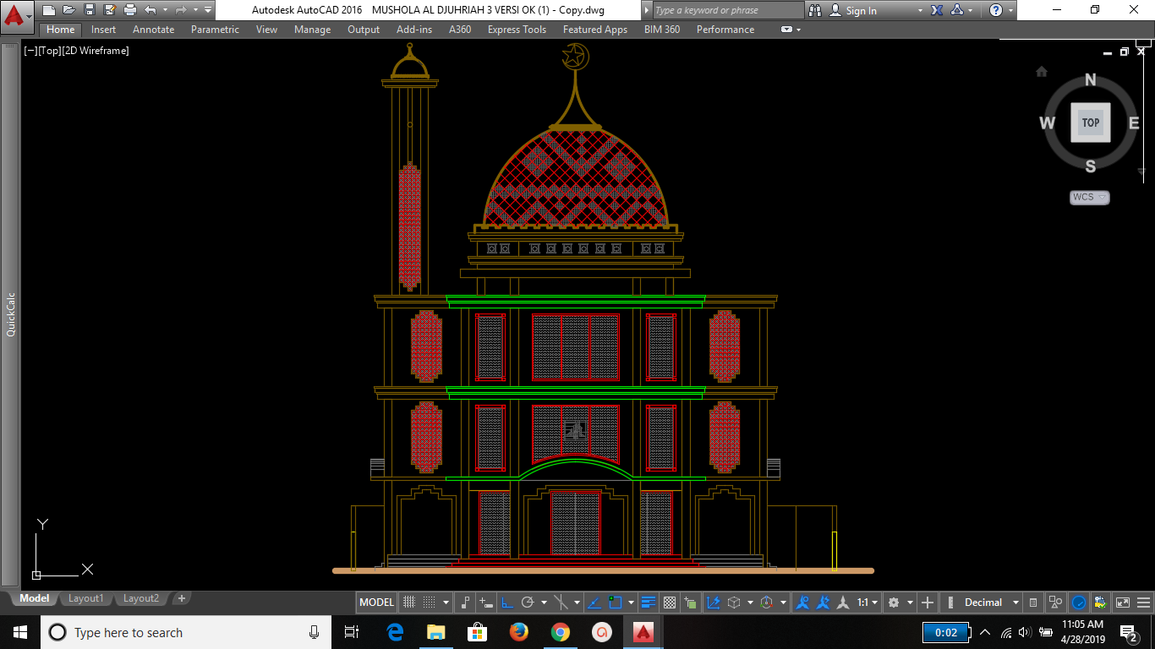Click the Save As icon
The image size is (1155, 649).
[x=109, y=10]
